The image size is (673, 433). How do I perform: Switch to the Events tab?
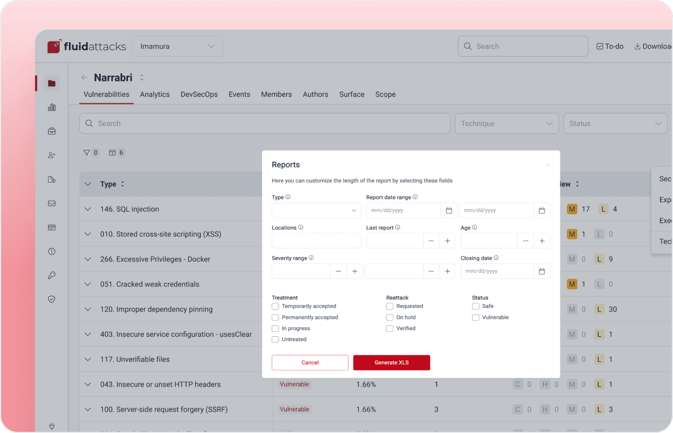click(239, 95)
